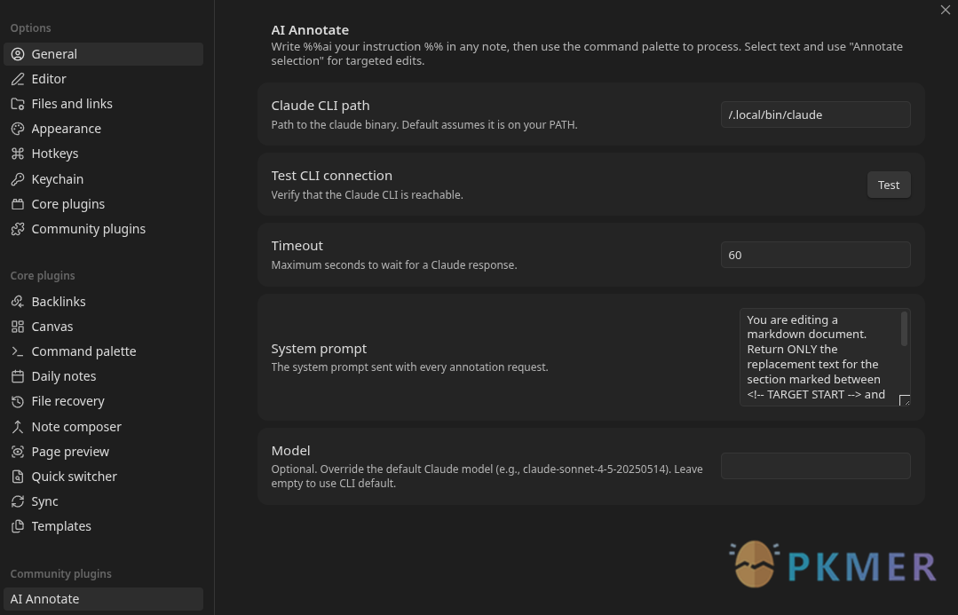Click the Sync arrows icon
958x615 pixels.
coord(18,501)
